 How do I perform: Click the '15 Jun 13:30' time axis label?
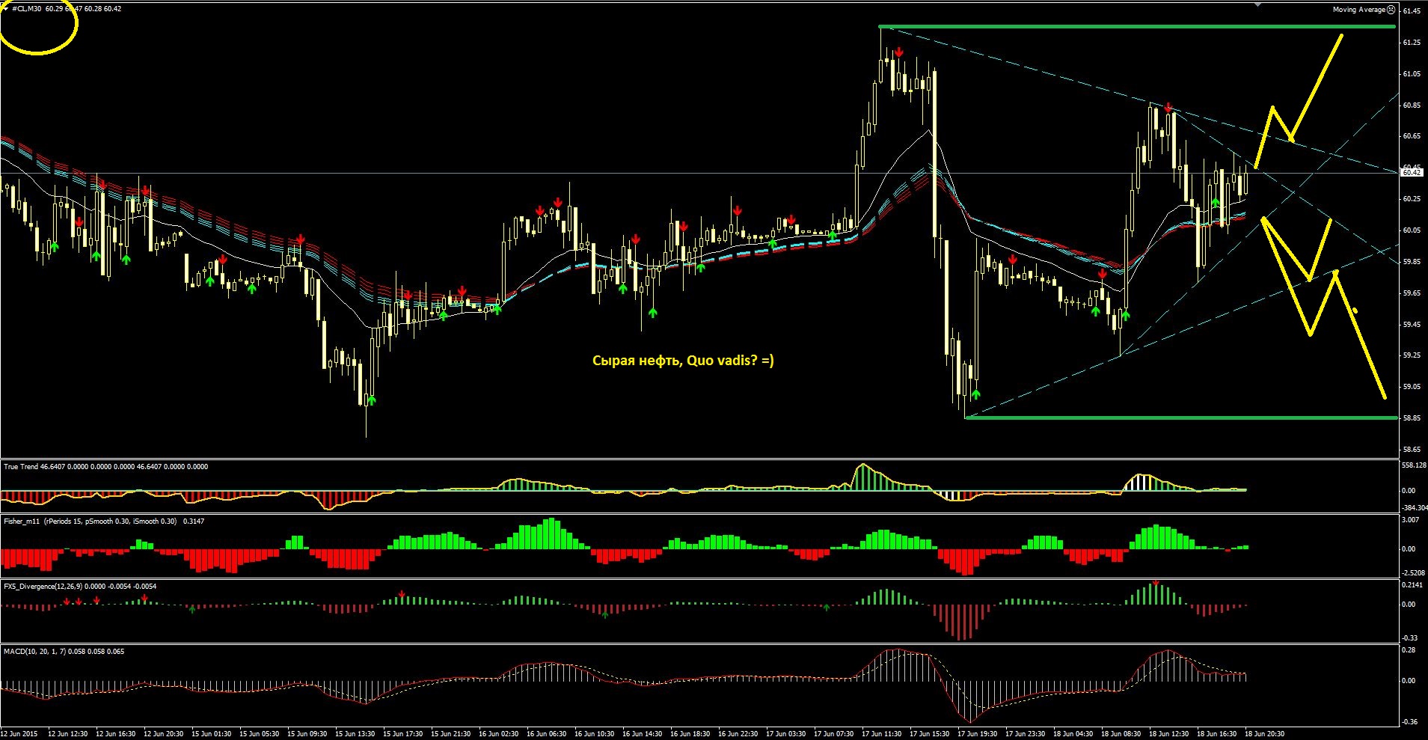tap(355, 734)
